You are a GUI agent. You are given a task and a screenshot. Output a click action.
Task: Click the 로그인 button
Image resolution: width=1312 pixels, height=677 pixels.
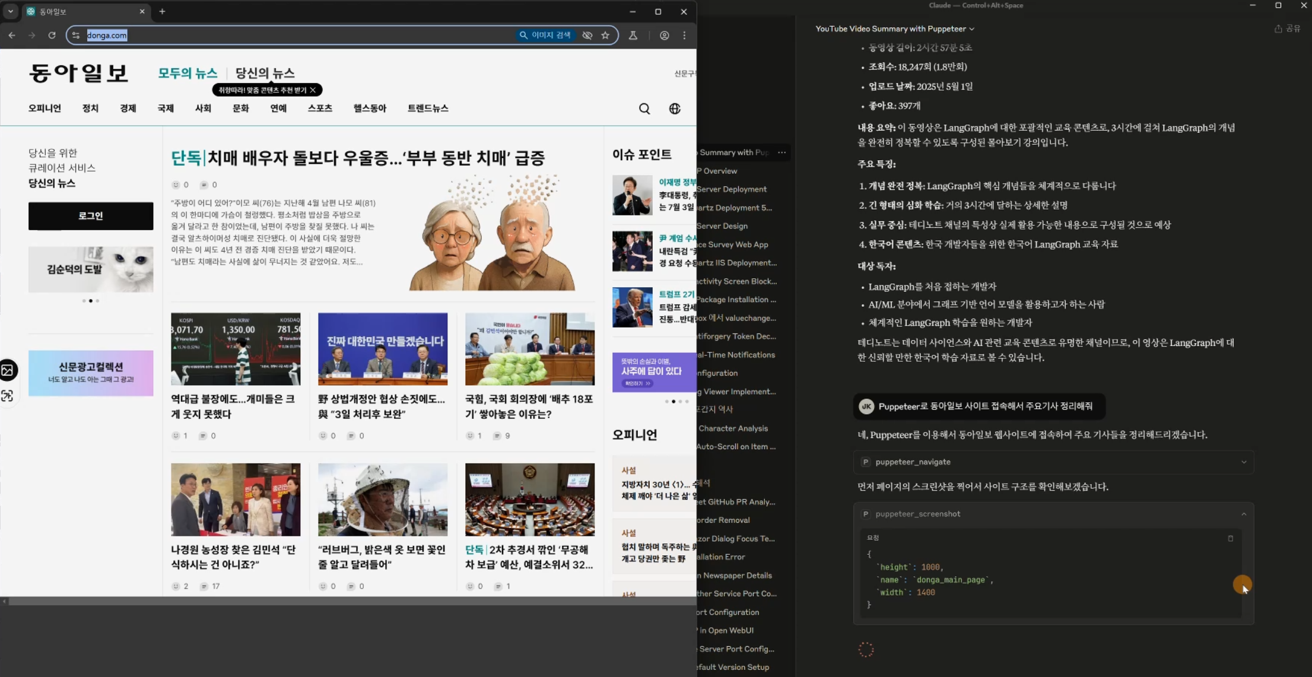91,216
